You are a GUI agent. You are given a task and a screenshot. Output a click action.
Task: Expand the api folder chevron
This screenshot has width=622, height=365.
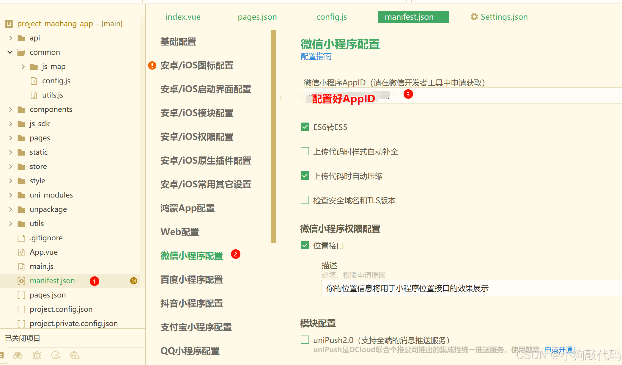click(10, 38)
